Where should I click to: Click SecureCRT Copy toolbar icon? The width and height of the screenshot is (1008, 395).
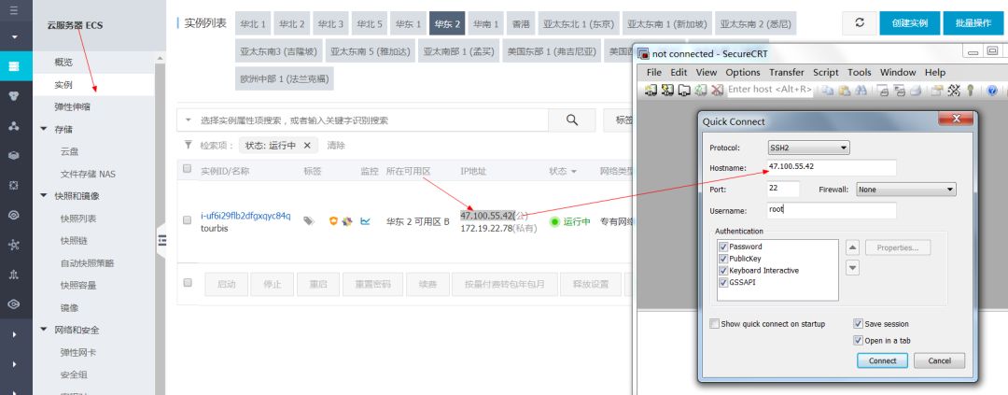828,90
